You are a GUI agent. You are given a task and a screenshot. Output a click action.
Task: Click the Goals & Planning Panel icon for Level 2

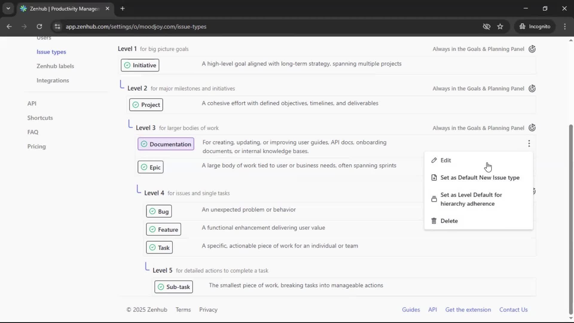click(532, 89)
